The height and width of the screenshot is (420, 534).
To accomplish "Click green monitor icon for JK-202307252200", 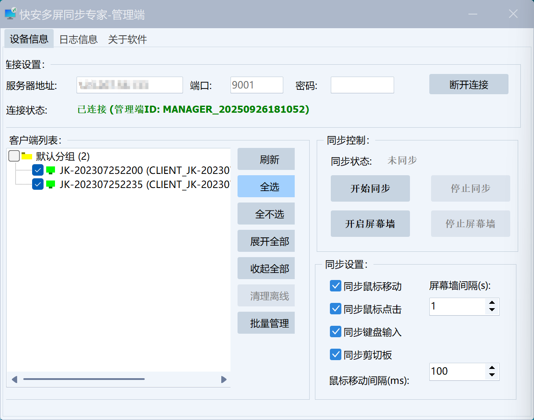I will (51, 170).
